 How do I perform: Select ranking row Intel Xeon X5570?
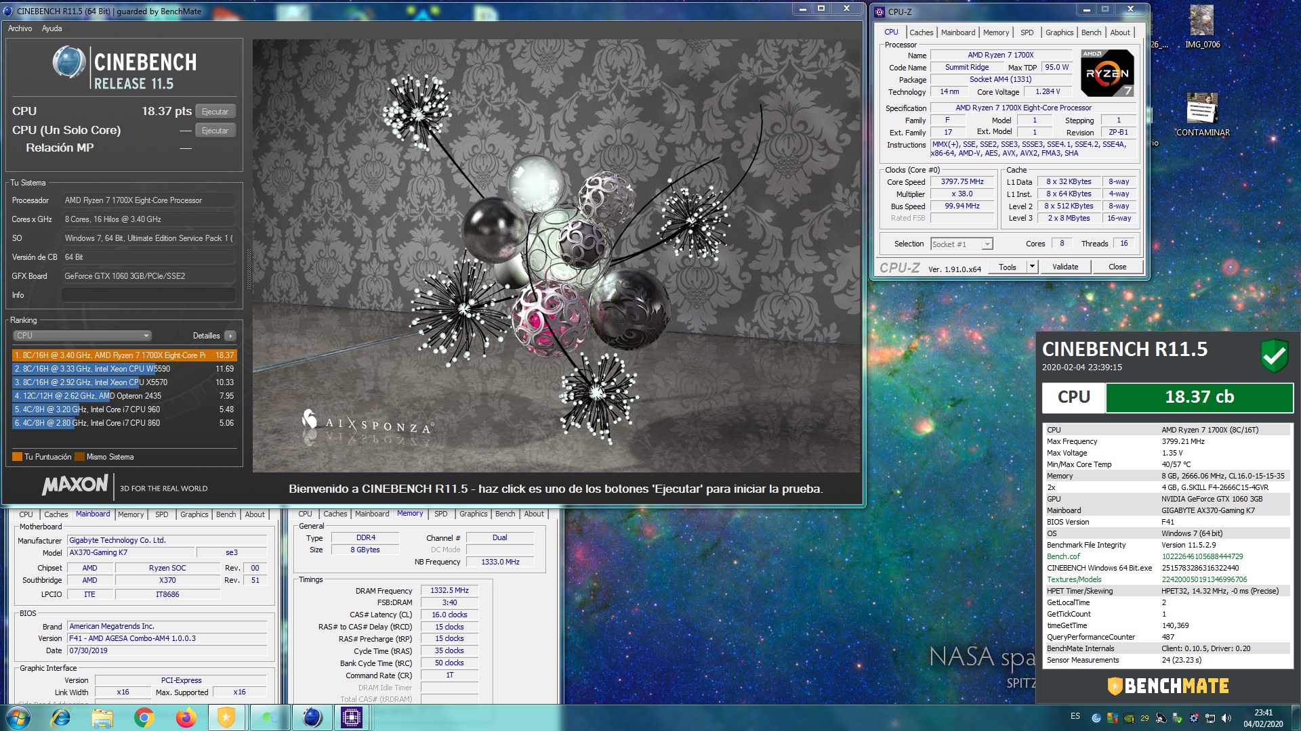pos(124,382)
